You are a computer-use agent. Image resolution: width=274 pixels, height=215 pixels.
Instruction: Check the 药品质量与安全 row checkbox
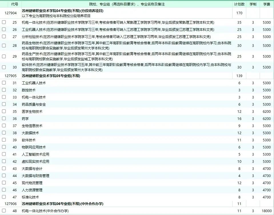pos(4,104)
